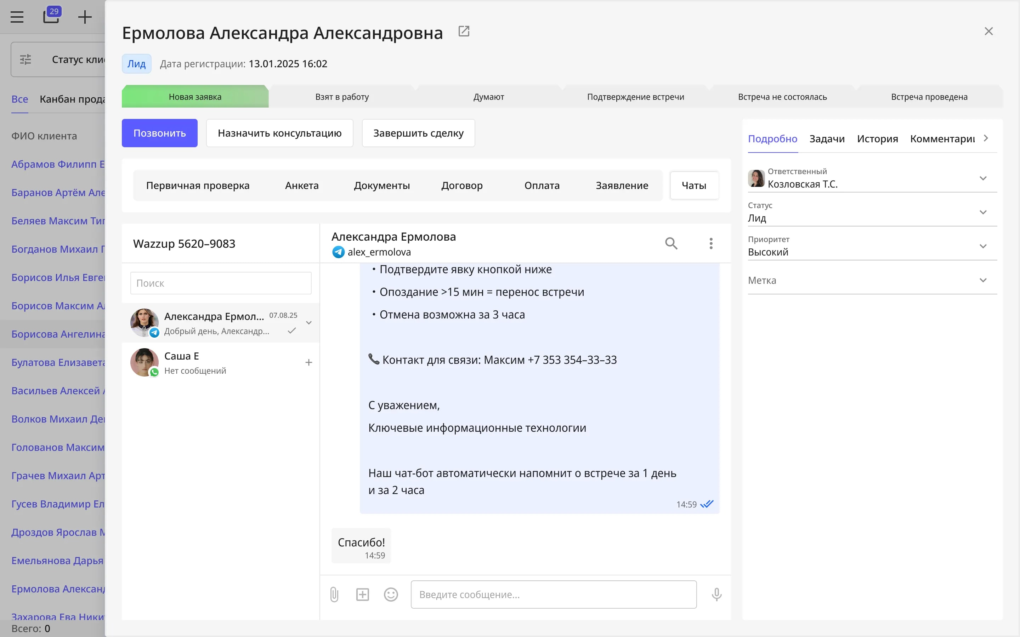Open message templates plus-square icon
Viewport: 1020px width, 637px height.
[362, 595]
